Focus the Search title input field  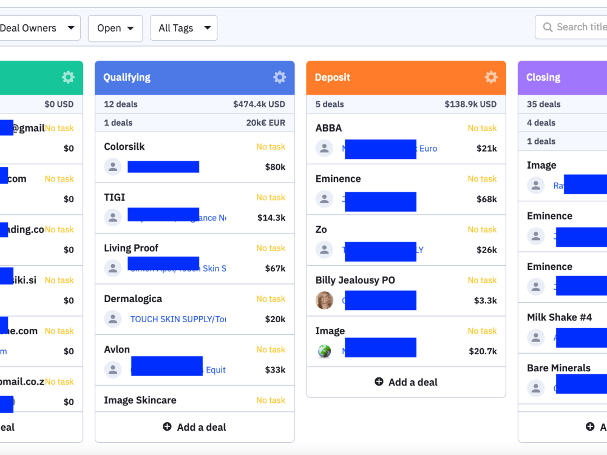pyautogui.click(x=571, y=27)
